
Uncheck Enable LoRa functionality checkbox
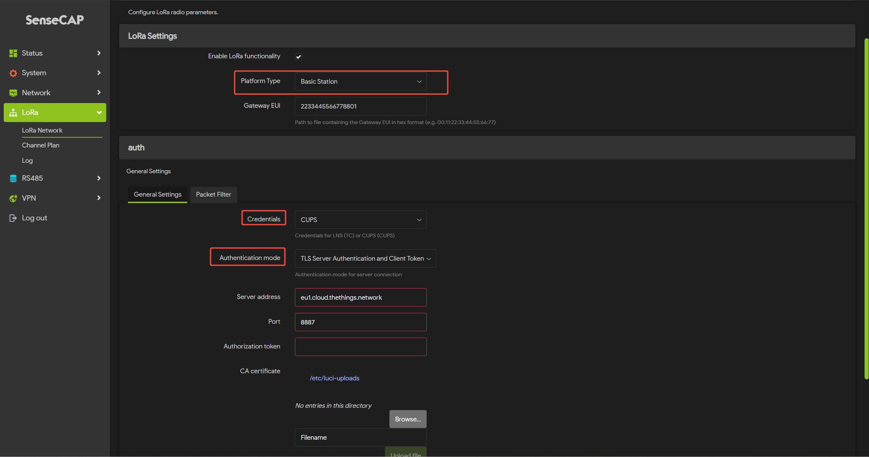[298, 57]
